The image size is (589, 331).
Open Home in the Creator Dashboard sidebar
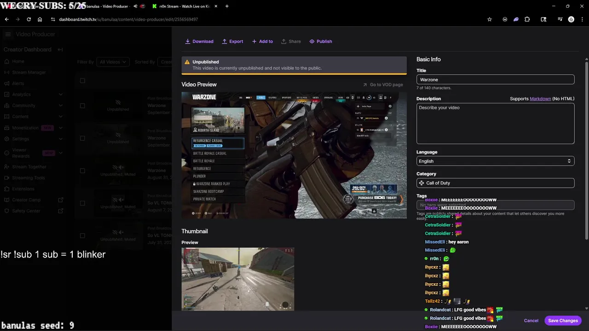tap(18, 61)
